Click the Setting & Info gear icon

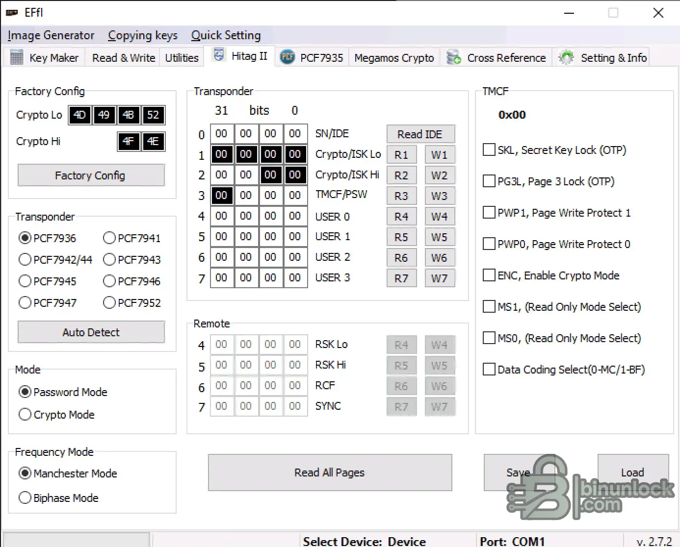[566, 57]
